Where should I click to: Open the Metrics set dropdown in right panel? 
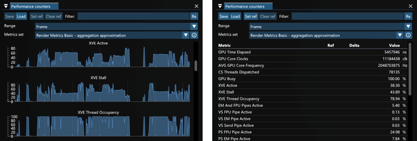(x=400, y=35)
